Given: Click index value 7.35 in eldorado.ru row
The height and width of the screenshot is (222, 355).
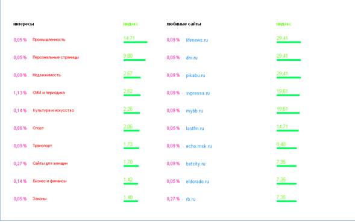Looking at the screenshot, I should (x=281, y=179).
